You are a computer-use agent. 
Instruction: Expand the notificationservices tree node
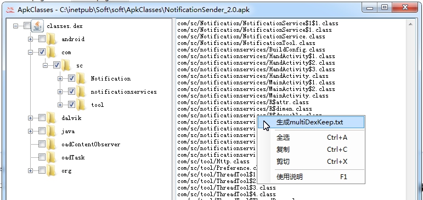tap(60, 92)
